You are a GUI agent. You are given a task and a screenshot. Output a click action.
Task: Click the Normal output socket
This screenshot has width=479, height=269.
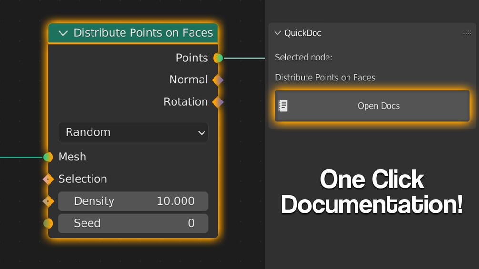coord(218,80)
